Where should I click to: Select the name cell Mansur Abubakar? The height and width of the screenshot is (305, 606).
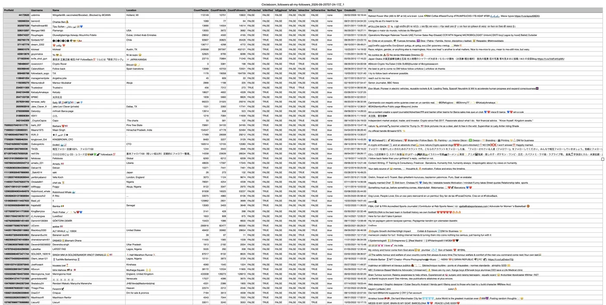(x=62, y=83)
